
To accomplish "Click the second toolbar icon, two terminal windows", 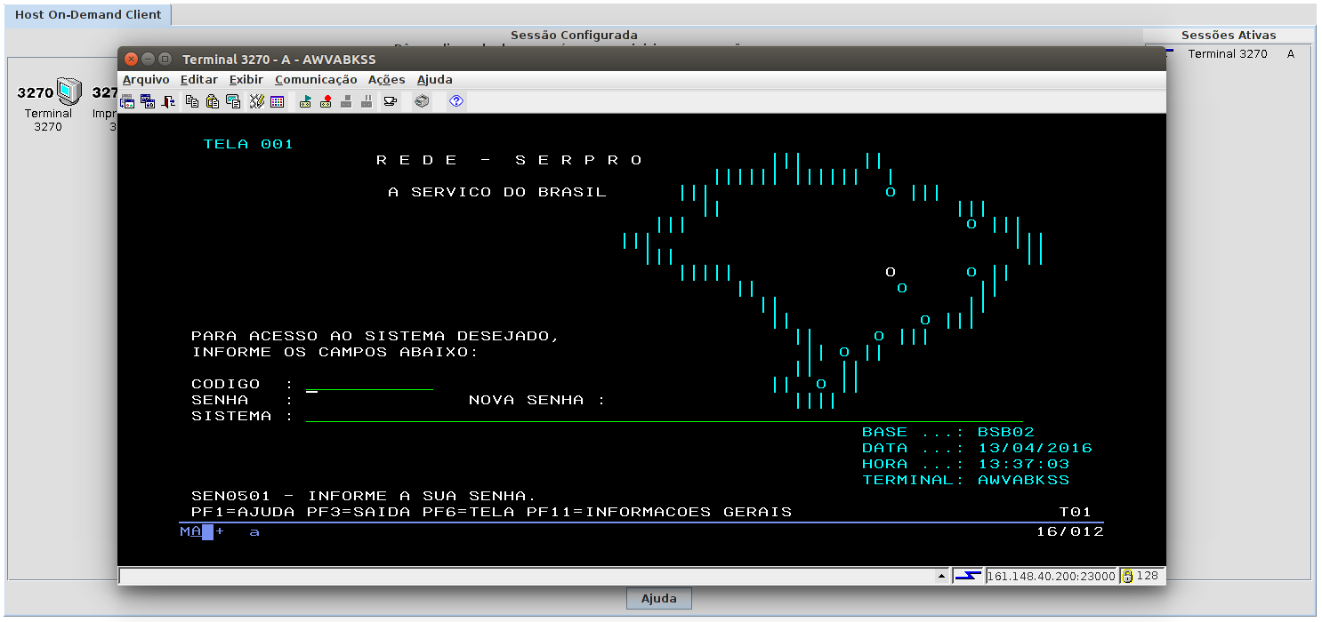I will pos(148,101).
